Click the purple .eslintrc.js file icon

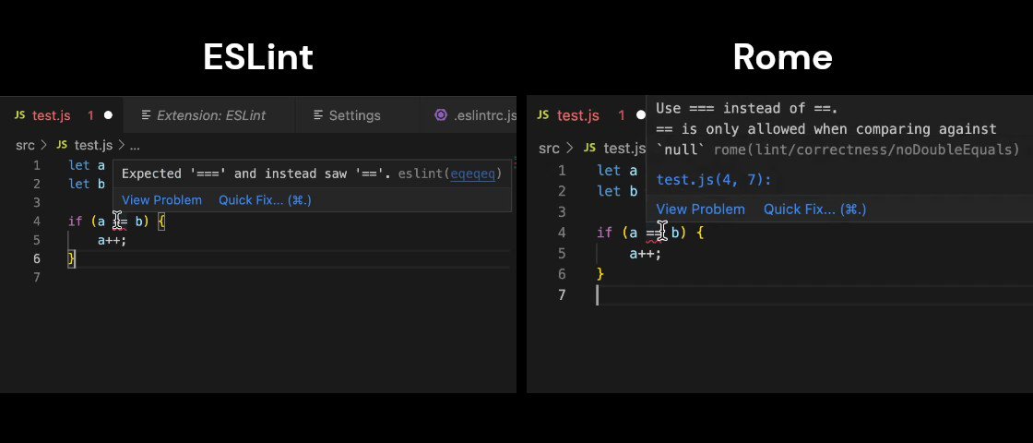pyautogui.click(x=441, y=115)
